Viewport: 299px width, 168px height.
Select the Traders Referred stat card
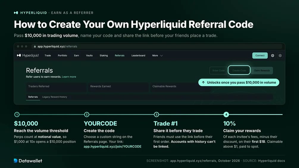pos(56,87)
